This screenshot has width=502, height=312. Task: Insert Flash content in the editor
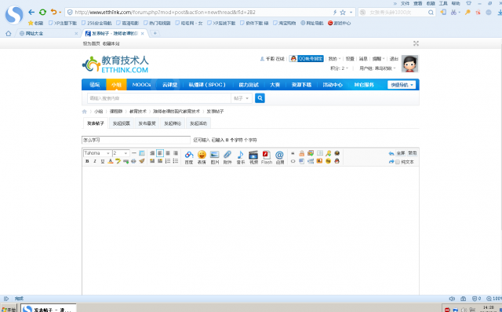click(267, 157)
